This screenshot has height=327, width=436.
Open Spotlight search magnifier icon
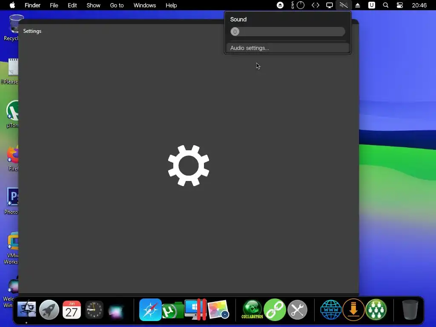tap(386, 5)
